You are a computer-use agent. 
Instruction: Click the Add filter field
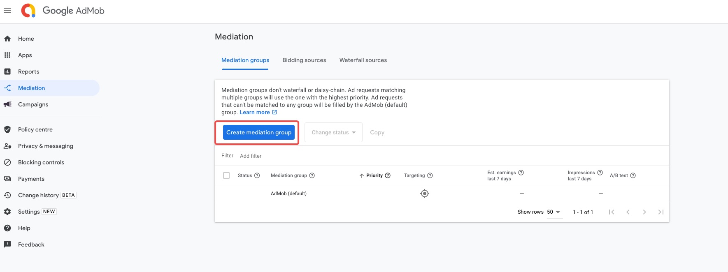point(251,156)
